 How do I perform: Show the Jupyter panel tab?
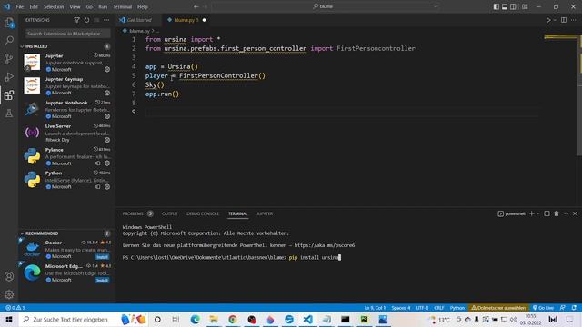pyautogui.click(x=265, y=213)
